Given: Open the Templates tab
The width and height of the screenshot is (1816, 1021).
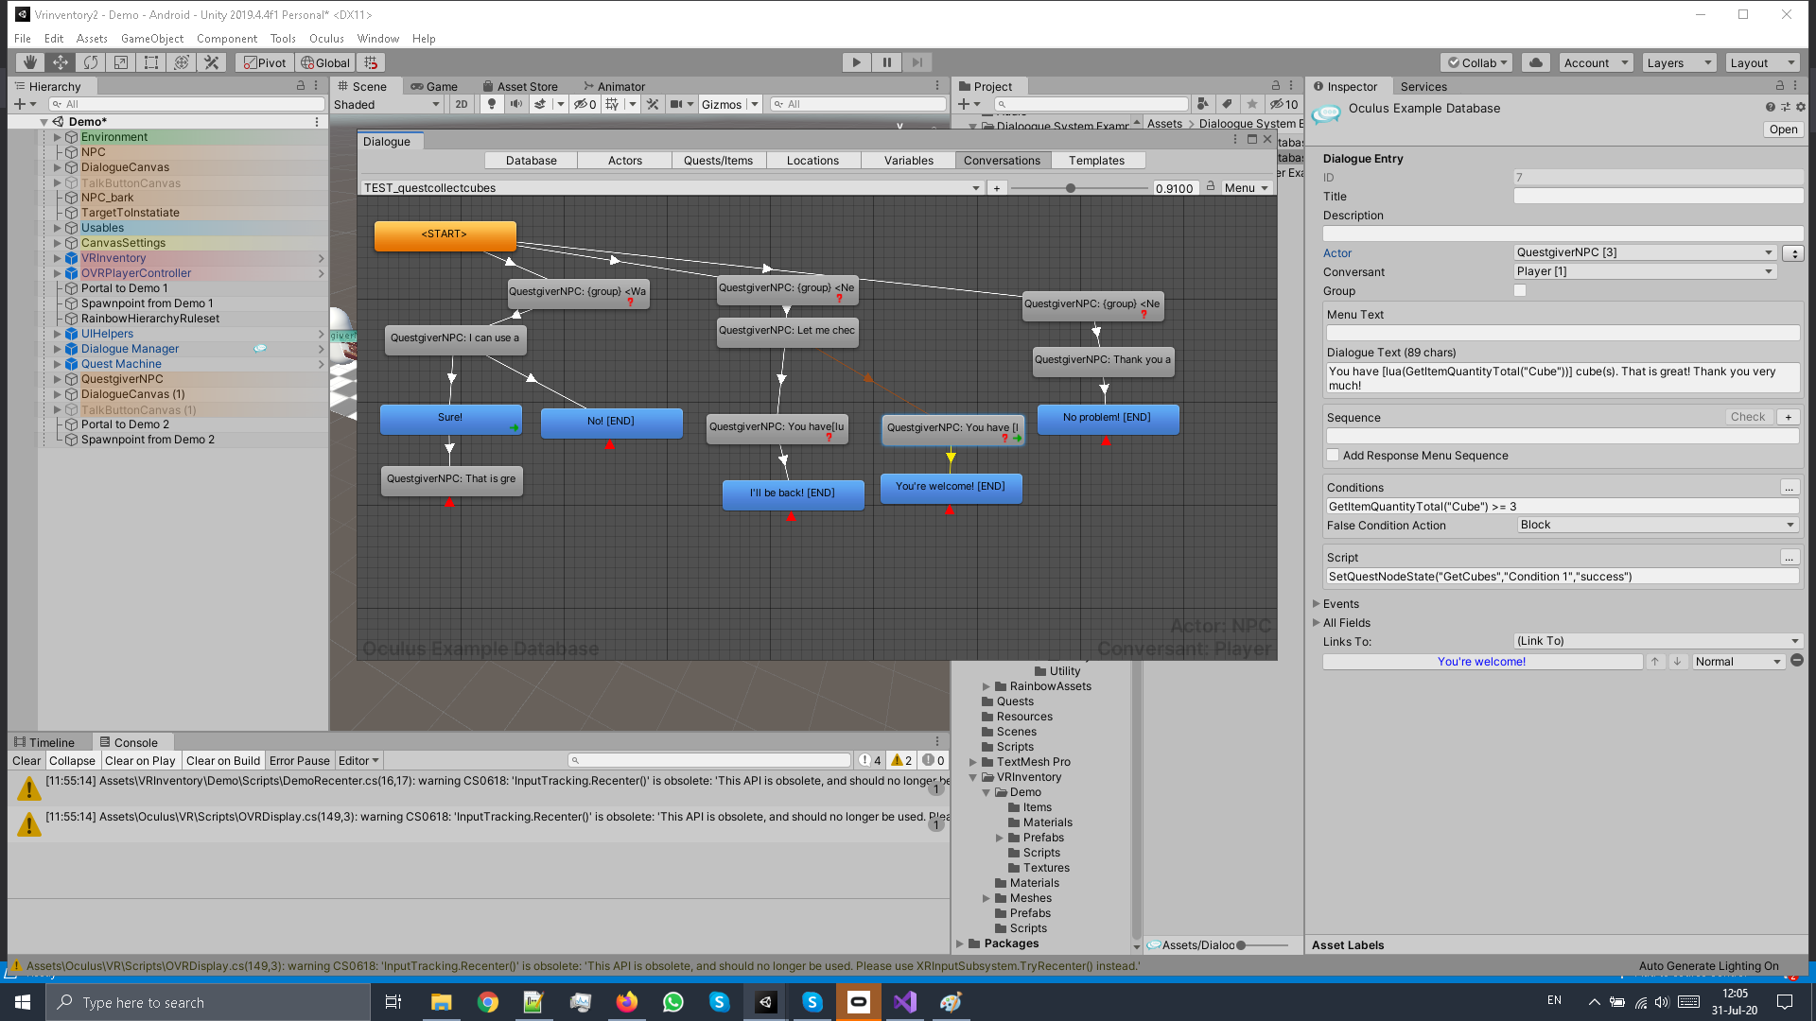Looking at the screenshot, I should tap(1097, 161).
